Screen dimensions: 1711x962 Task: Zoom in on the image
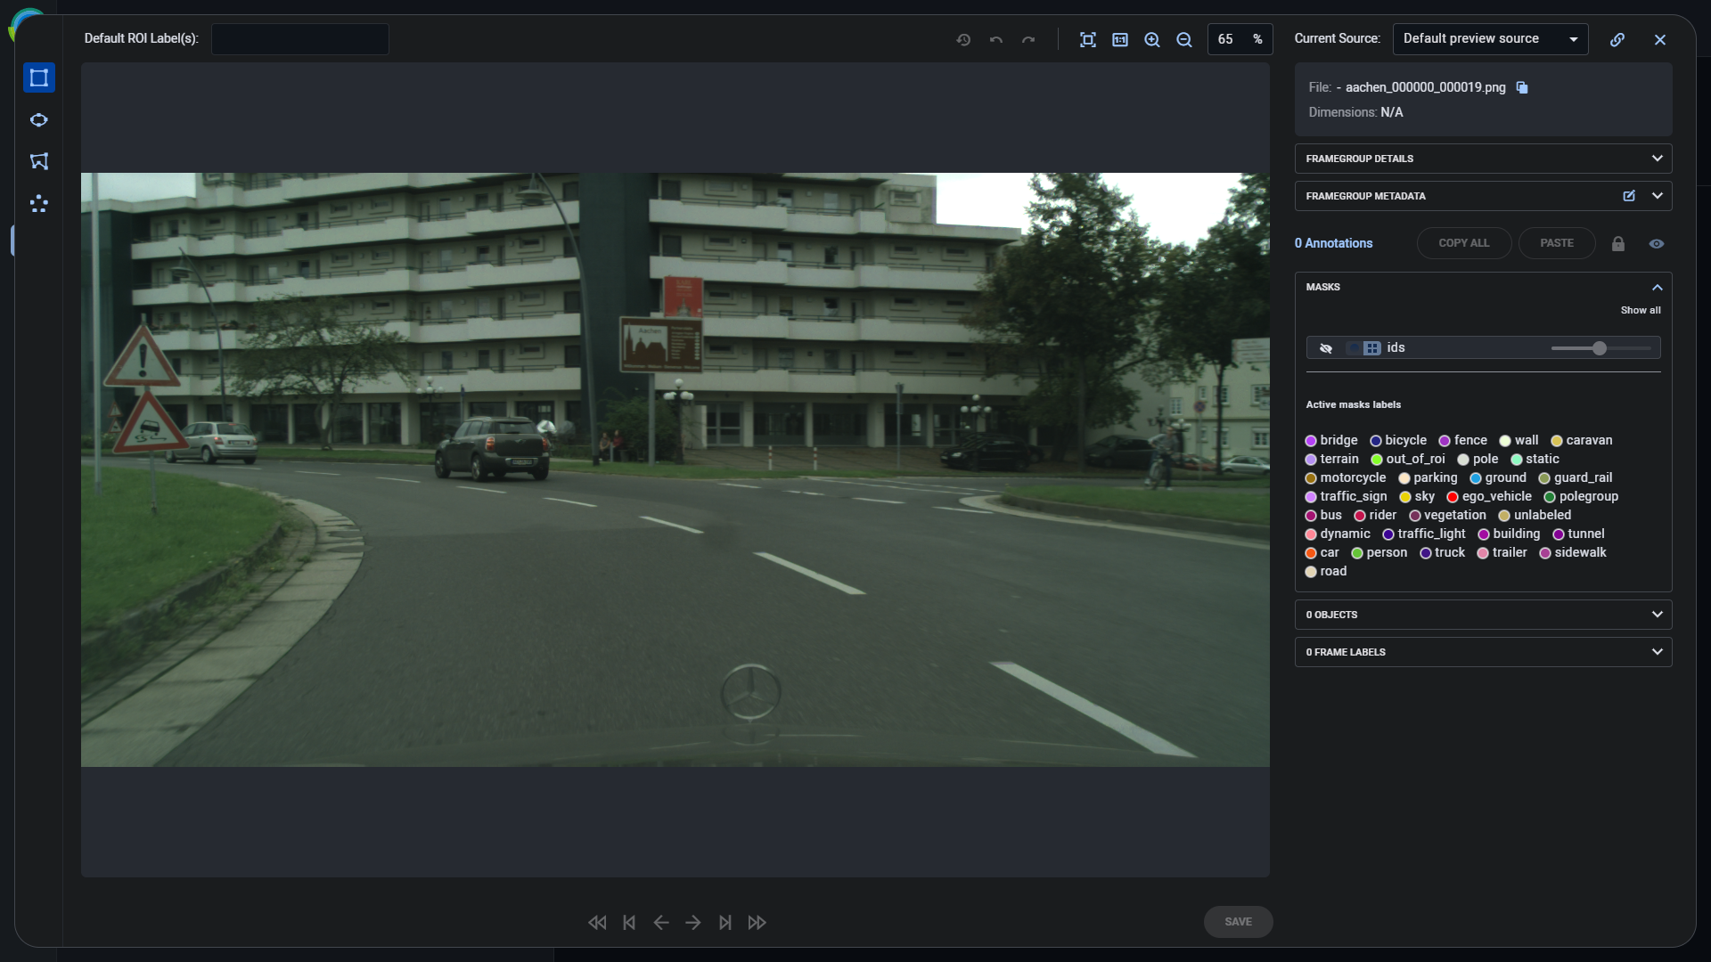[1152, 39]
